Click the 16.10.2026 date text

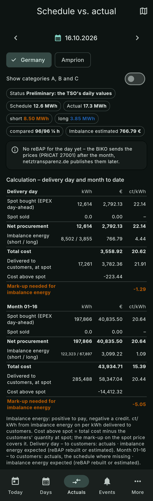point(81,38)
